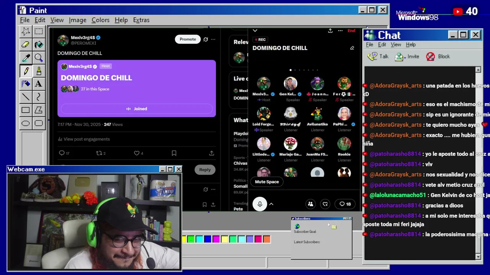490x275 pixels.
Task: Open View post engagements link
Action: pyautogui.click(x=84, y=139)
